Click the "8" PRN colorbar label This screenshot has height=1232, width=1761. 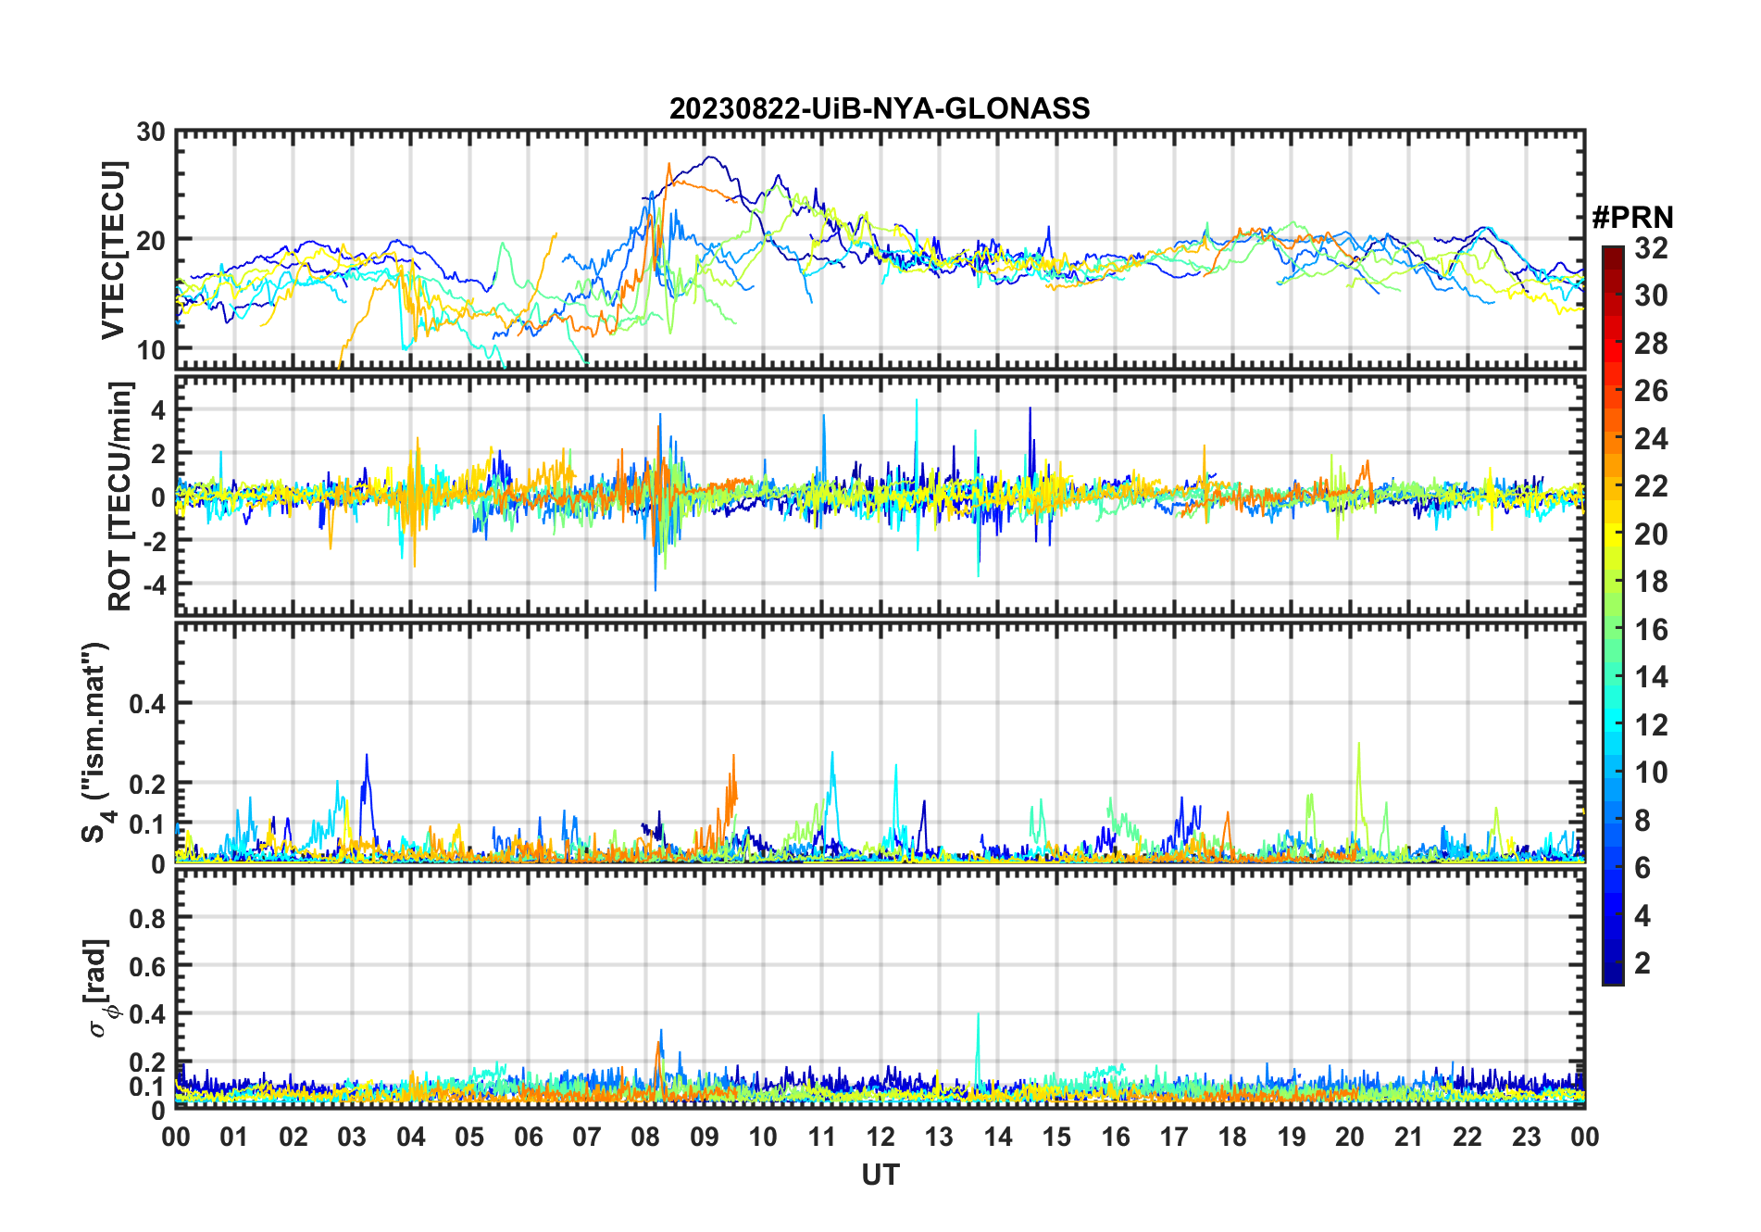point(1642,820)
